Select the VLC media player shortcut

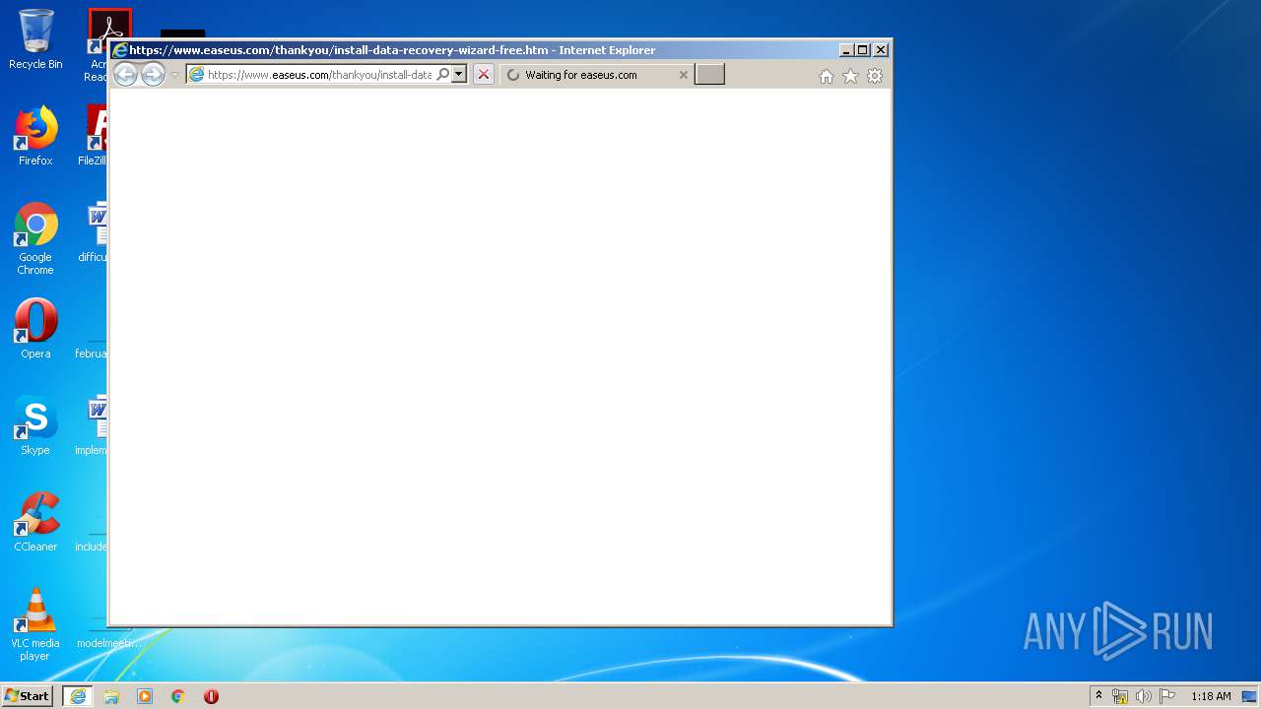coord(35,624)
